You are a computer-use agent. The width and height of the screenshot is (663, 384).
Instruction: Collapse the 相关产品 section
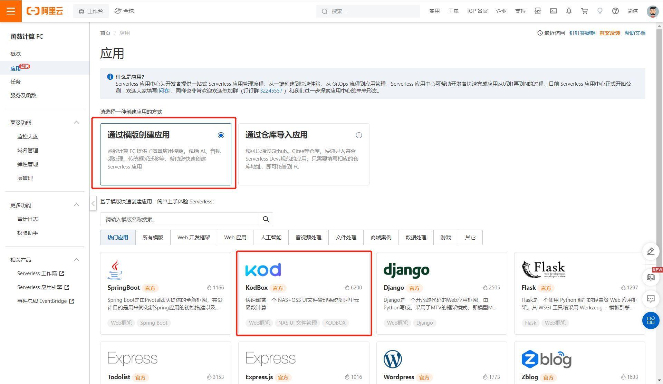click(77, 259)
